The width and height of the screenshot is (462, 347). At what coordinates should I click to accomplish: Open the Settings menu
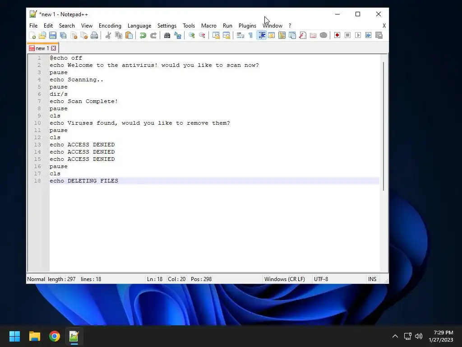(167, 26)
